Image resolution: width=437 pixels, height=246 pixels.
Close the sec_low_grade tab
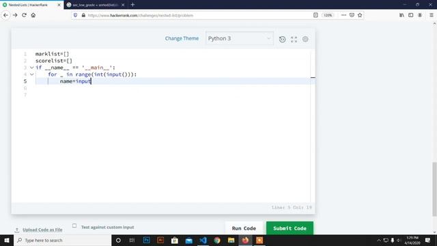pyautogui.click(x=123, y=5)
